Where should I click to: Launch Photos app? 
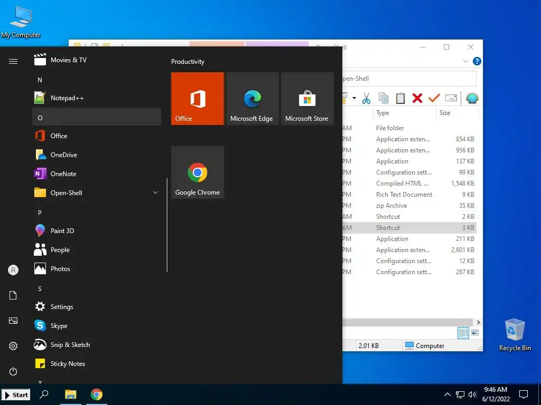coord(97,268)
